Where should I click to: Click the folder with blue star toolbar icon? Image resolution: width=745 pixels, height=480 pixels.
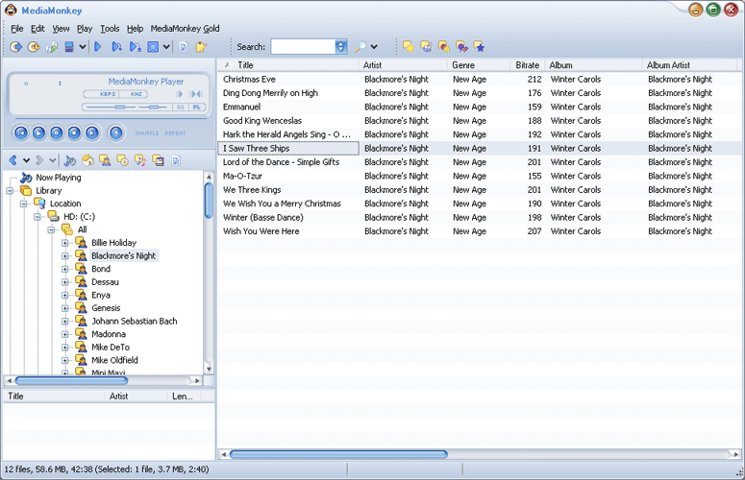pos(479,46)
